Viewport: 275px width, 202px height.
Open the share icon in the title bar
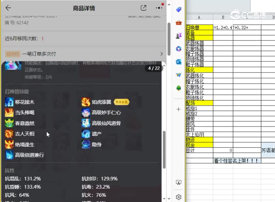[143, 8]
